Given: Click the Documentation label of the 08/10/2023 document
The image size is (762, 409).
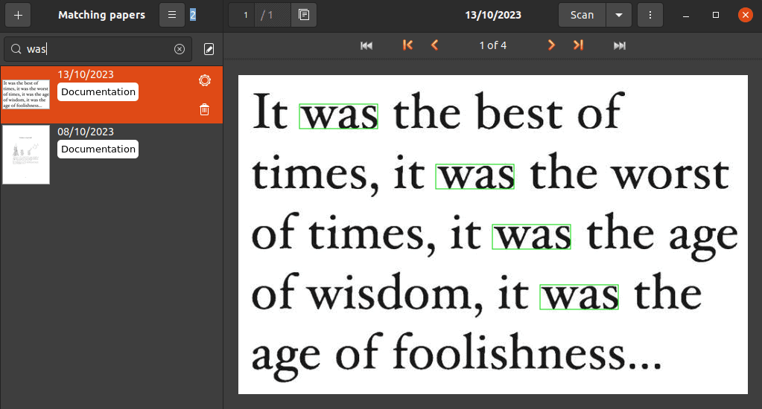Looking at the screenshot, I should [98, 149].
